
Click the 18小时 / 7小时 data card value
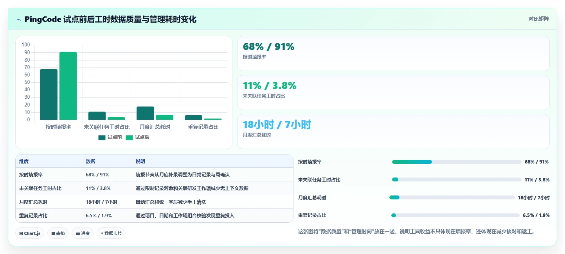pyautogui.click(x=277, y=125)
